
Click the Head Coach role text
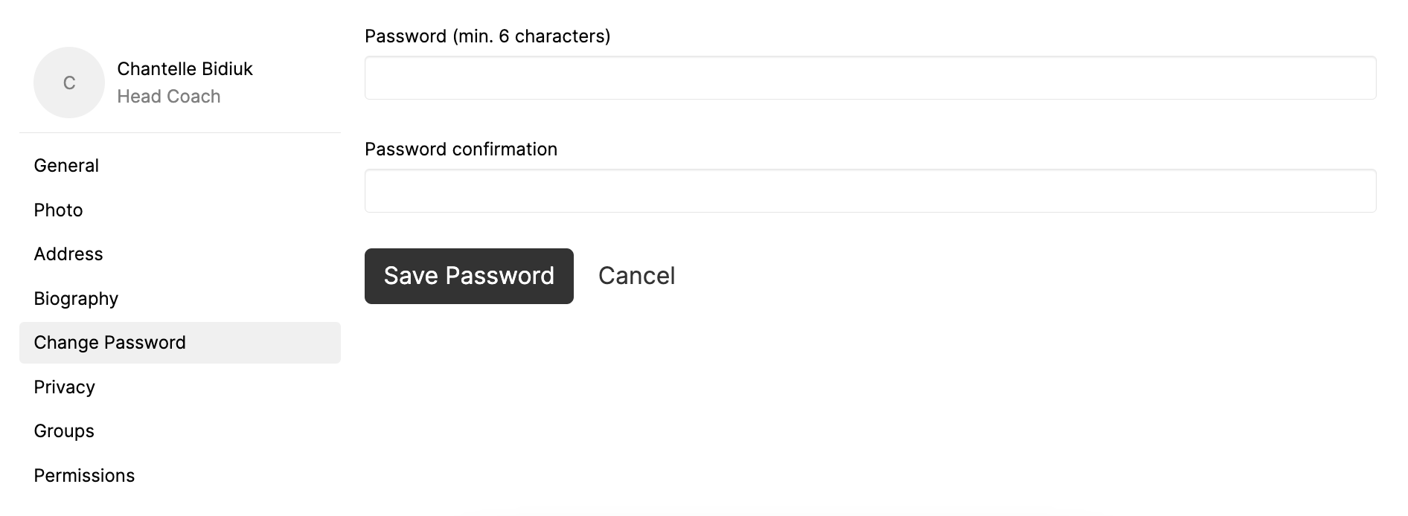(x=169, y=97)
